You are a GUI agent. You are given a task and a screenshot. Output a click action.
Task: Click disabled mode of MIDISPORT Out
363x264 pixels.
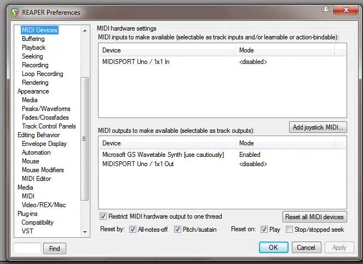[253, 164]
